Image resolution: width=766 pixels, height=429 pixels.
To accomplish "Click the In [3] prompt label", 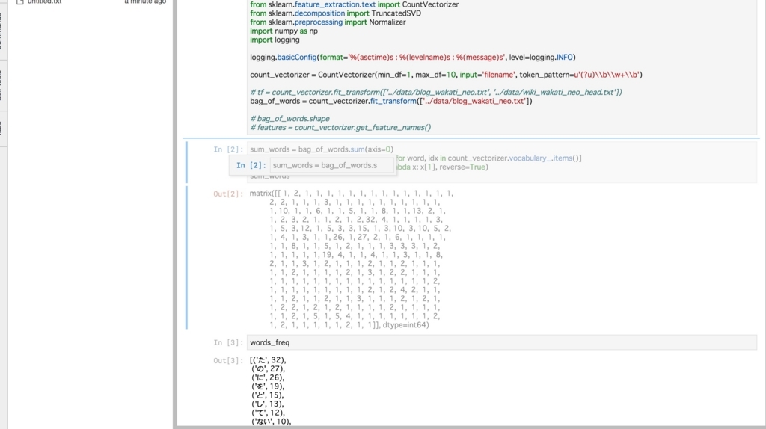I will [x=228, y=342].
